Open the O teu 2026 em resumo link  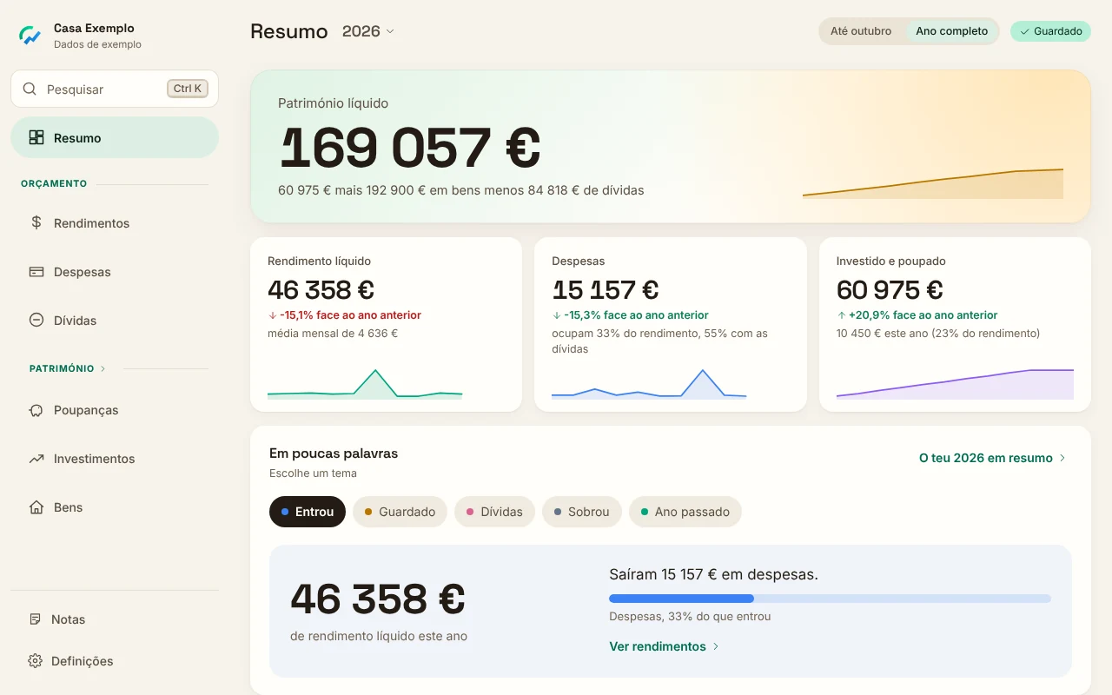(993, 458)
